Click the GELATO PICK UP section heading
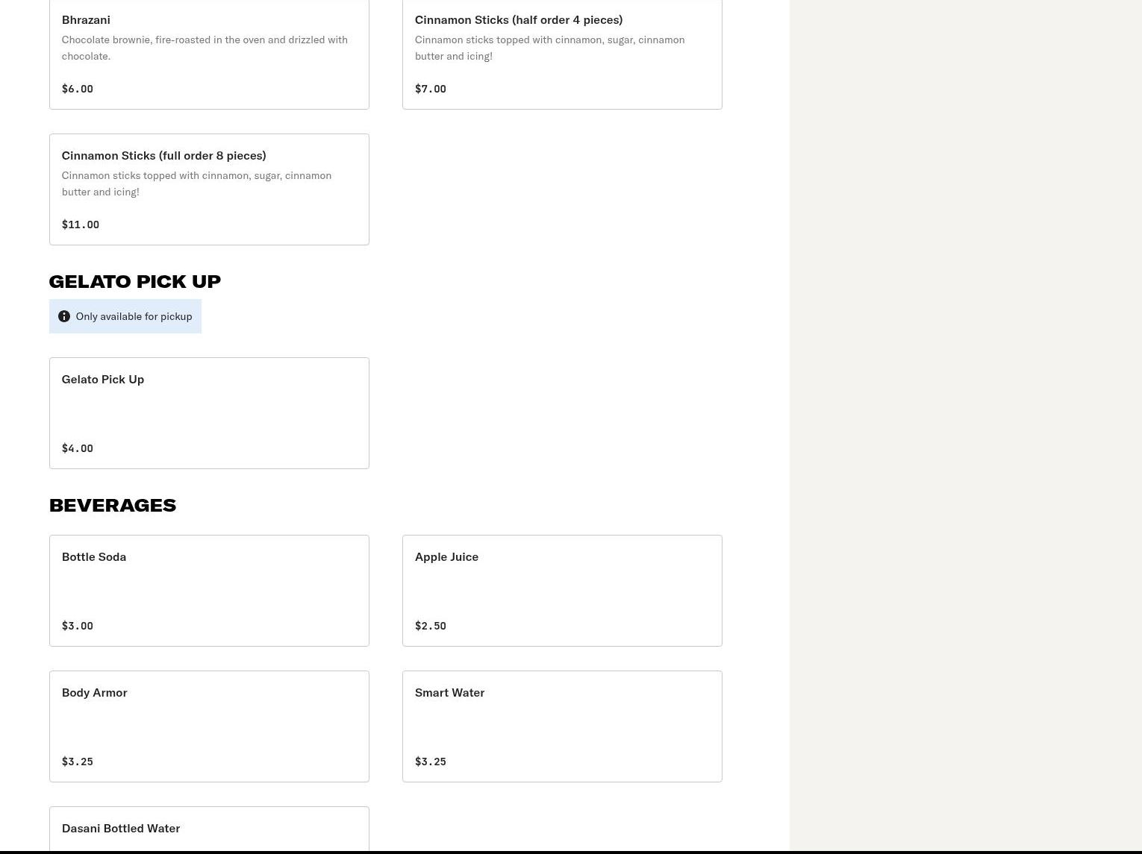 135,281
